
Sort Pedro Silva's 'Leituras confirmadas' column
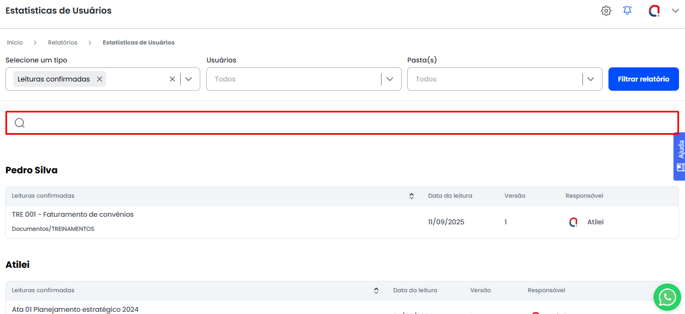tap(411, 196)
